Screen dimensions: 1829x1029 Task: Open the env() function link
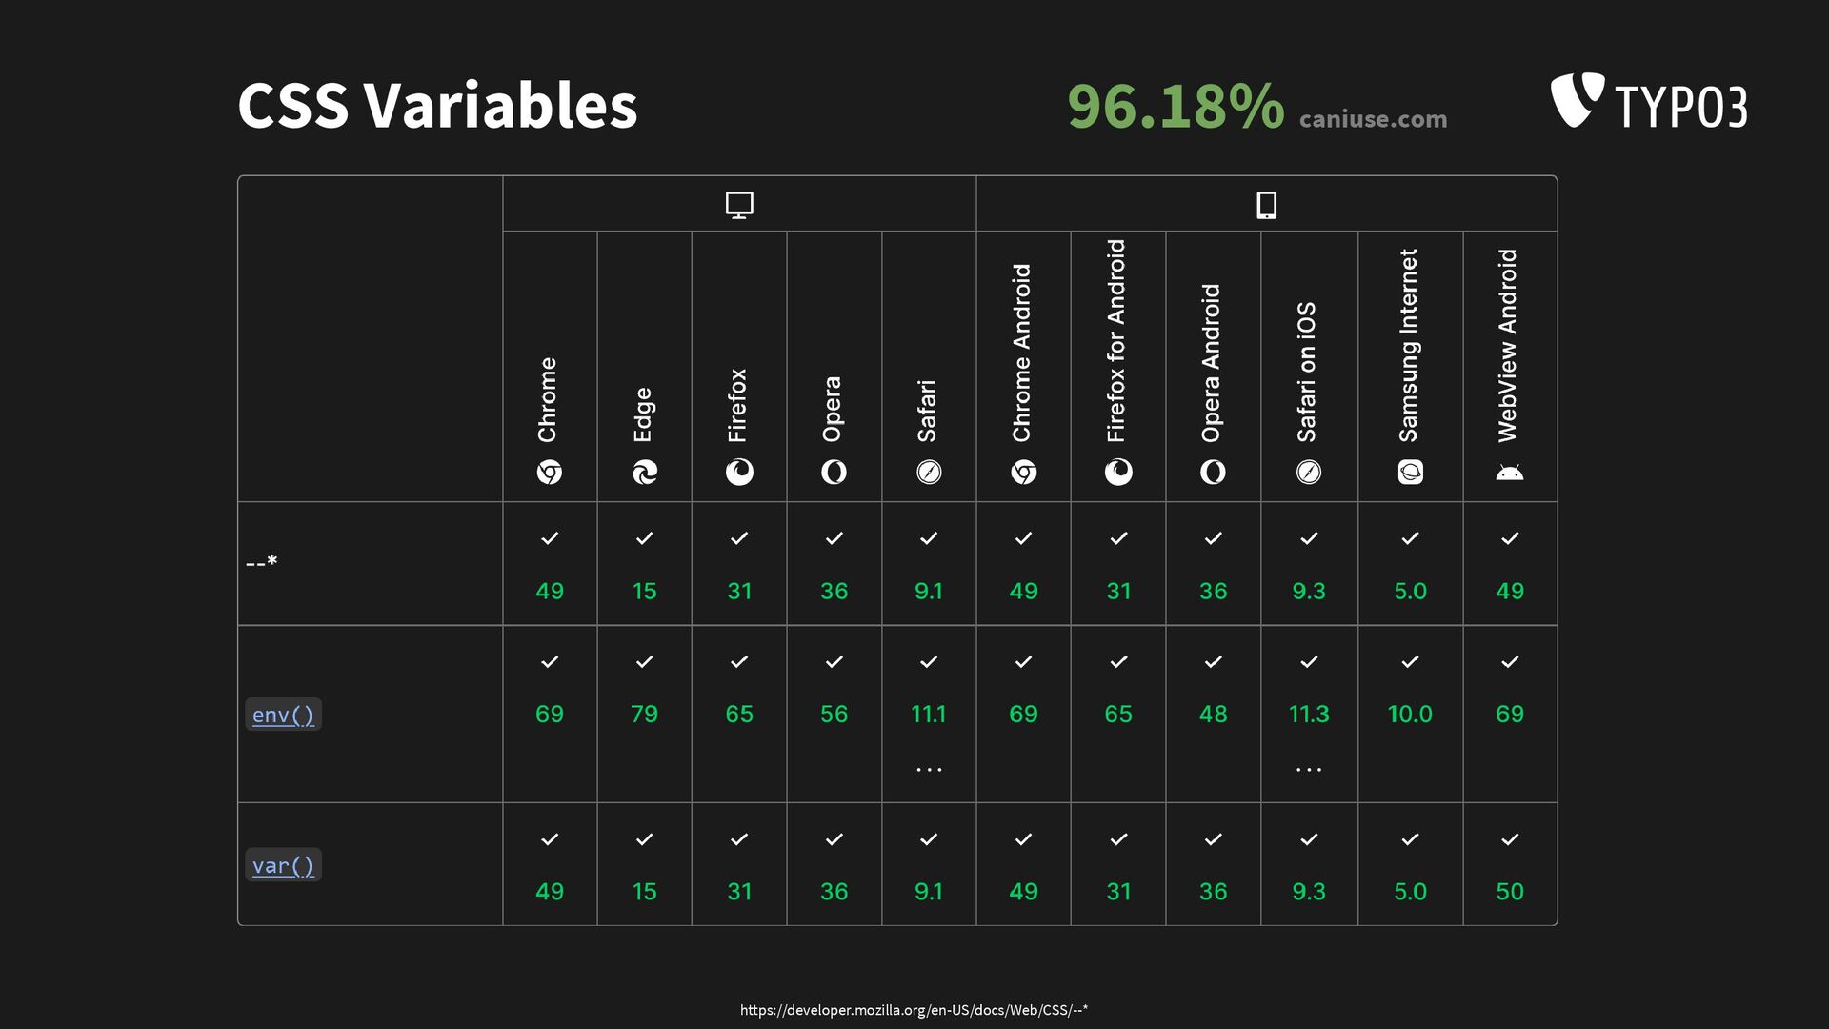tap(283, 715)
